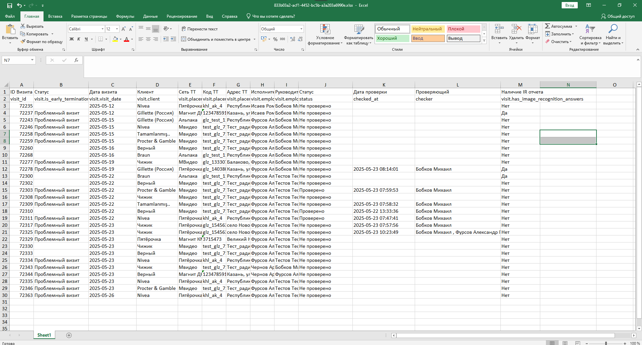The width and height of the screenshot is (642, 345).
Task: Toggle underline (Ч) formatting
Action: pyautogui.click(x=86, y=39)
